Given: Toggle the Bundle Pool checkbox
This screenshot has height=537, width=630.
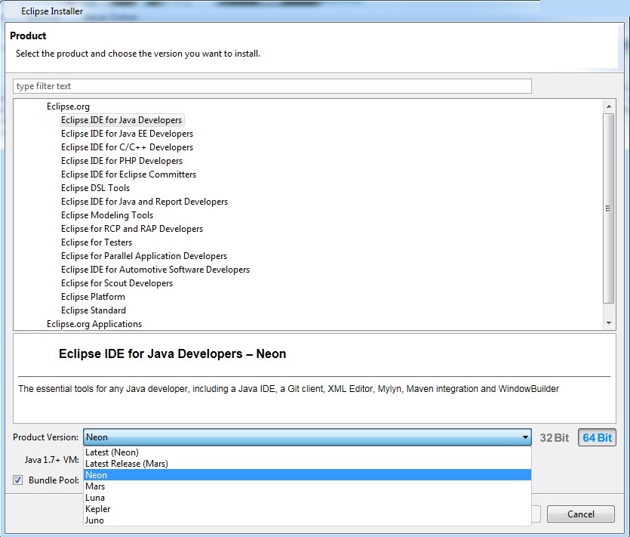Looking at the screenshot, I should pyautogui.click(x=17, y=480).
